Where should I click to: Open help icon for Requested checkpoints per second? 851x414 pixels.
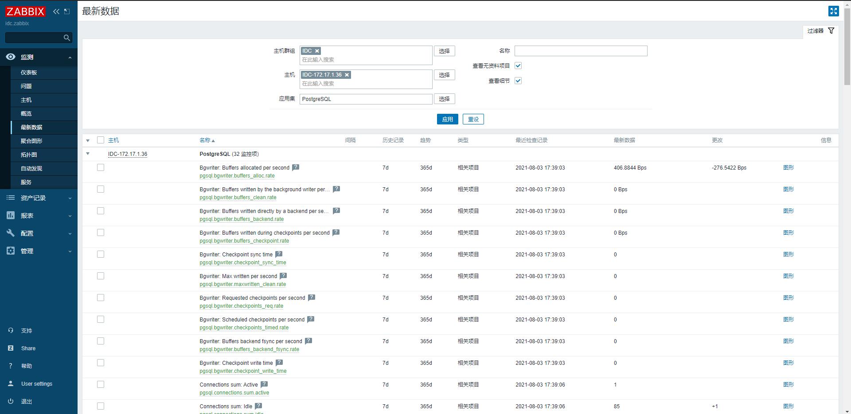[x=312, y=298]
